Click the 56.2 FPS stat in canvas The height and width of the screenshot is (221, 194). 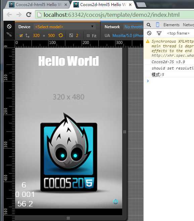[x=25, y=204]
